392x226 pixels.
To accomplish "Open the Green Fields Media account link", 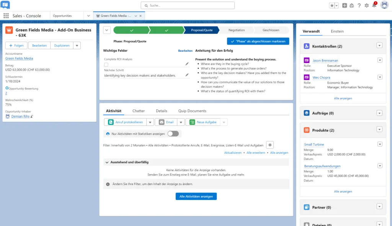I will click(x=19, y=58).
